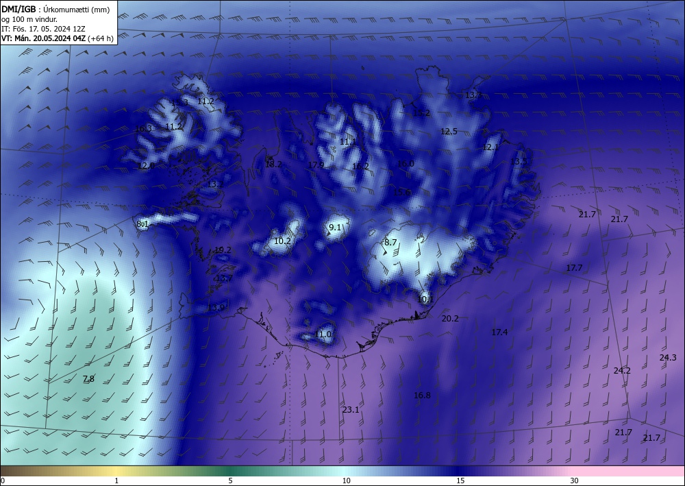Click the 8.1 value on the map
Image resolution: width=685 pixels, height=486 pixels.
click(x=143, y=224)
